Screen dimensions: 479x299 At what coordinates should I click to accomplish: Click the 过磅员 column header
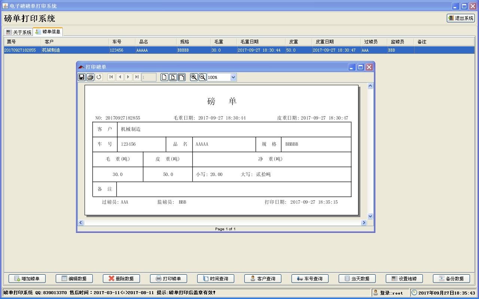[374, 42]
